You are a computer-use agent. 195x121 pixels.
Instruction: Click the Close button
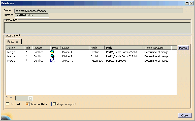[x=184, y=115]
